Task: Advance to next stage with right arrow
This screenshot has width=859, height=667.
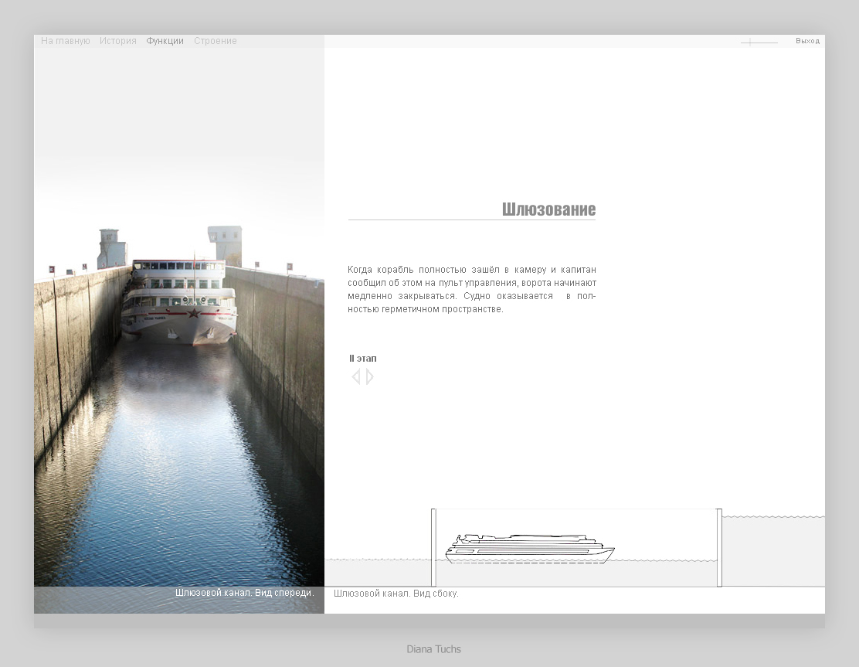Action: tap(370, 376)
